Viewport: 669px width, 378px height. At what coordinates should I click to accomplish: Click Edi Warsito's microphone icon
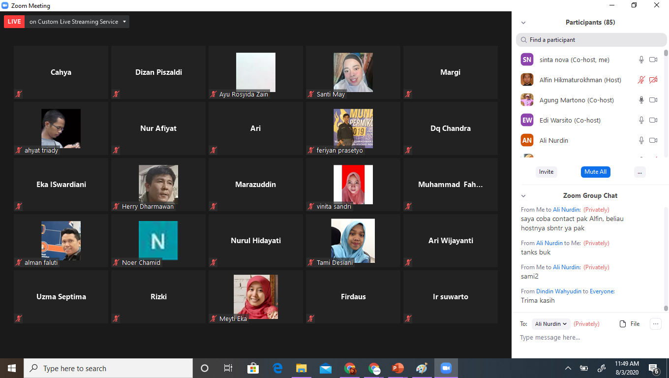click(641, 120)
